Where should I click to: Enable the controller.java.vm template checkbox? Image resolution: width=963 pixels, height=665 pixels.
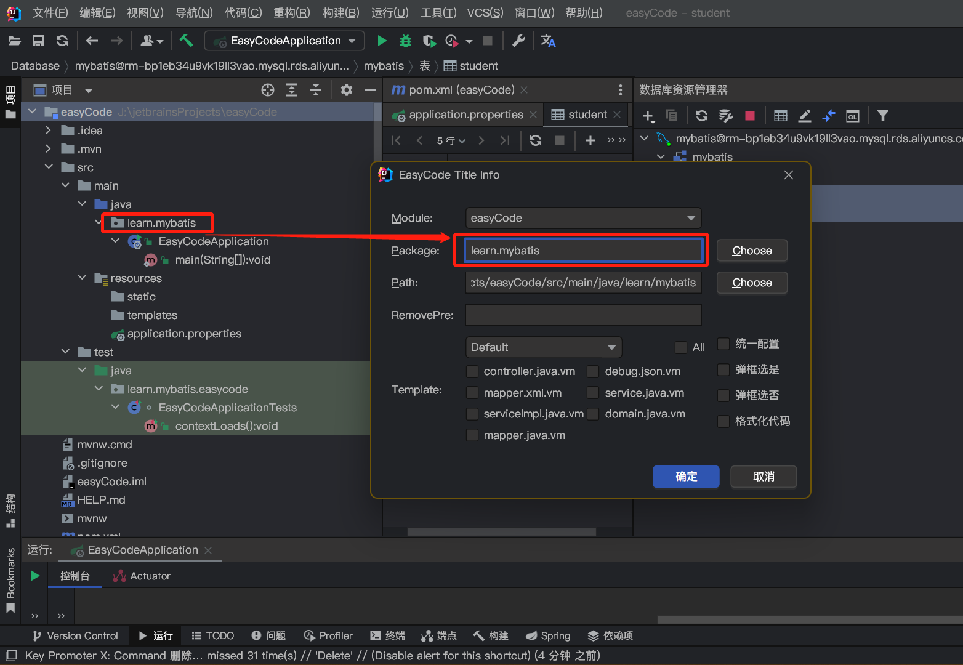click(x=472, y=371)
